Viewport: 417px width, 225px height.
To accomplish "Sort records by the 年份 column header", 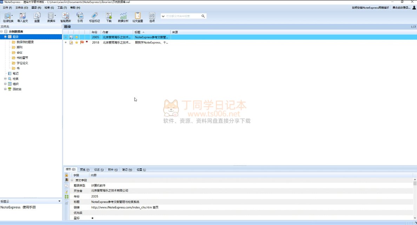I will pos(95,32).
